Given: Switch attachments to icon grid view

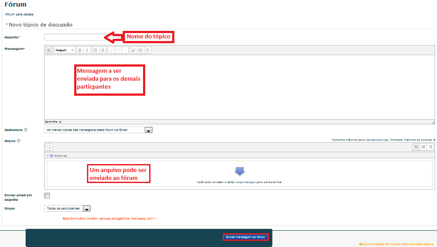Looking at the screenshot, I should (x=416, y=147).
